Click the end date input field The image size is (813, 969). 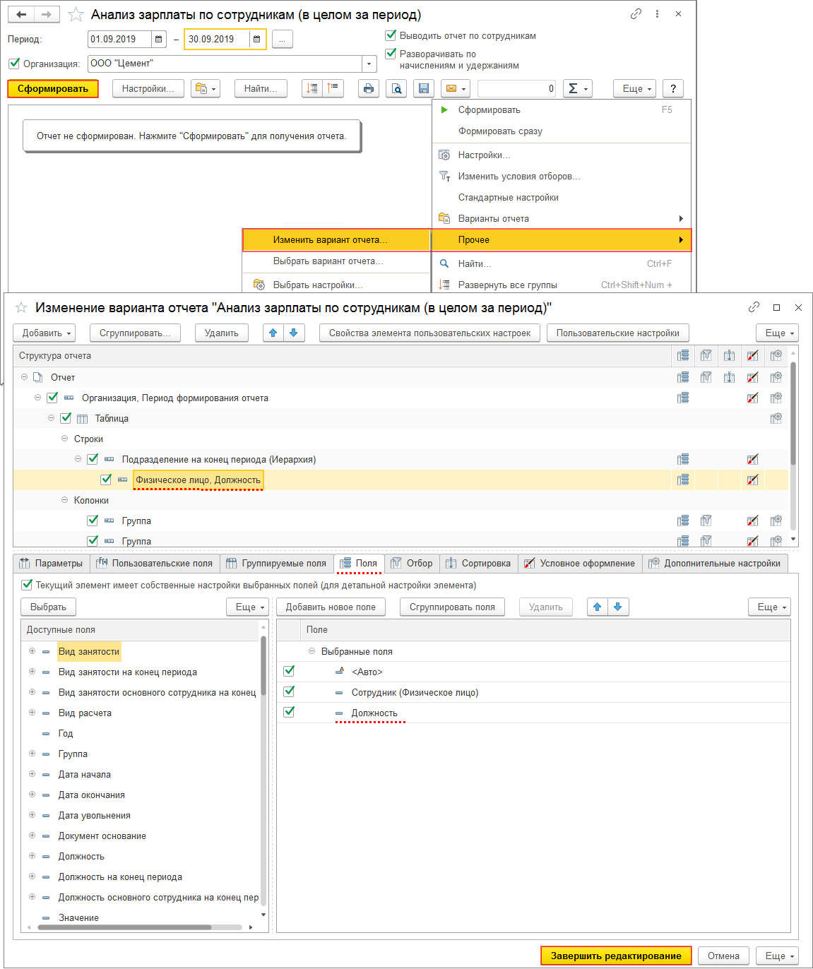(x=217, y=40)
